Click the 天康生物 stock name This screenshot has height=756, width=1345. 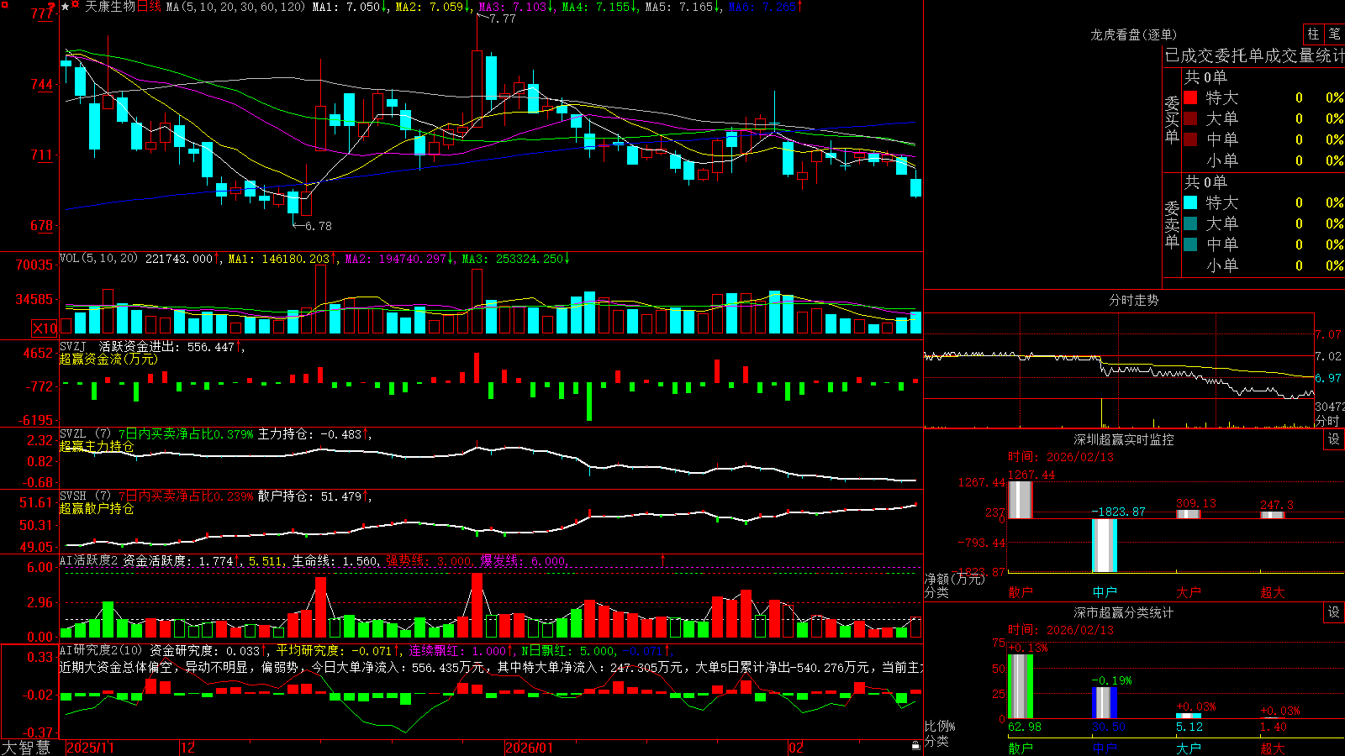(x=110, y=7)
